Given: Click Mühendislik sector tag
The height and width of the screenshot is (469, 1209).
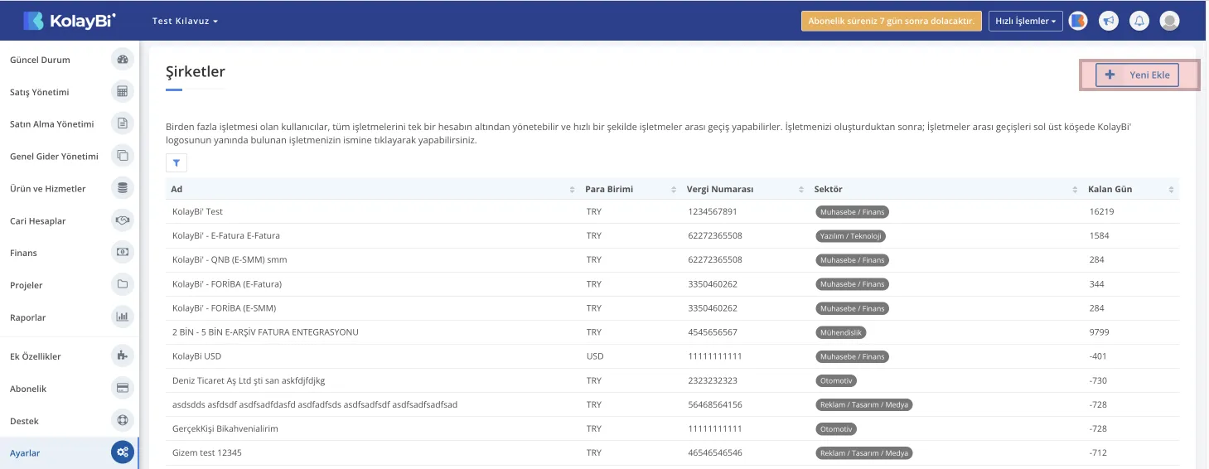Looking at the screenshot, I should coord(840,332).
